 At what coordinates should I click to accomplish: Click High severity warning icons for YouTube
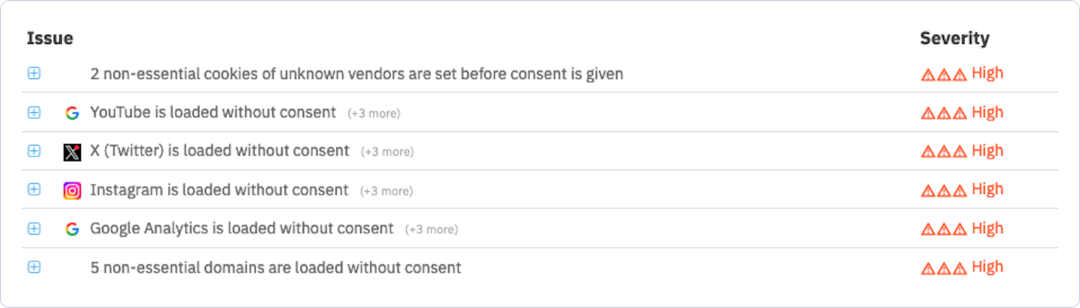(943, 113)
